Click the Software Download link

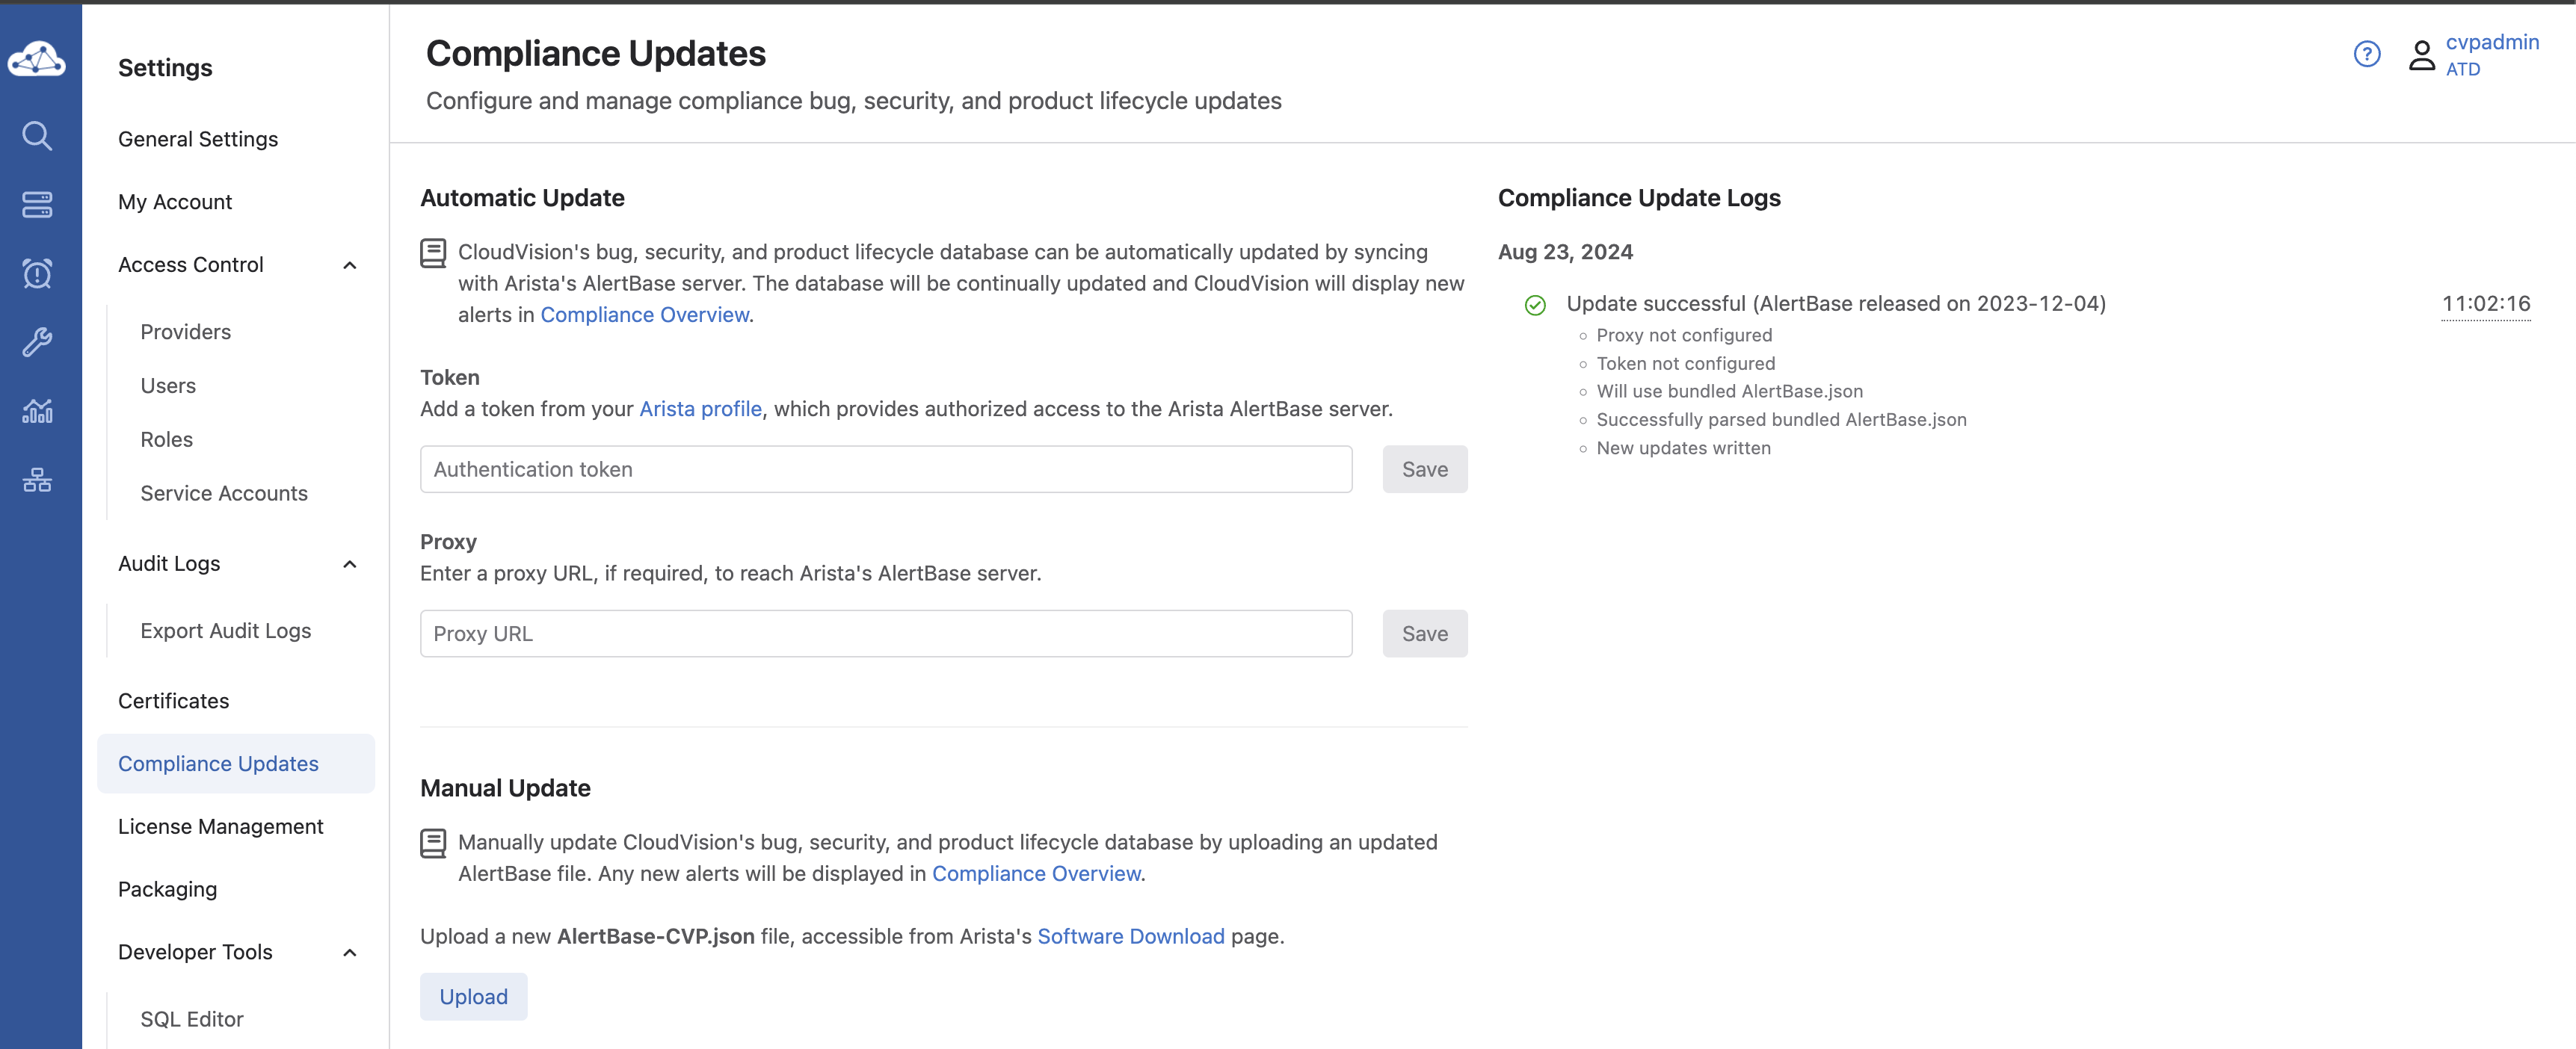pos(1130,936)
